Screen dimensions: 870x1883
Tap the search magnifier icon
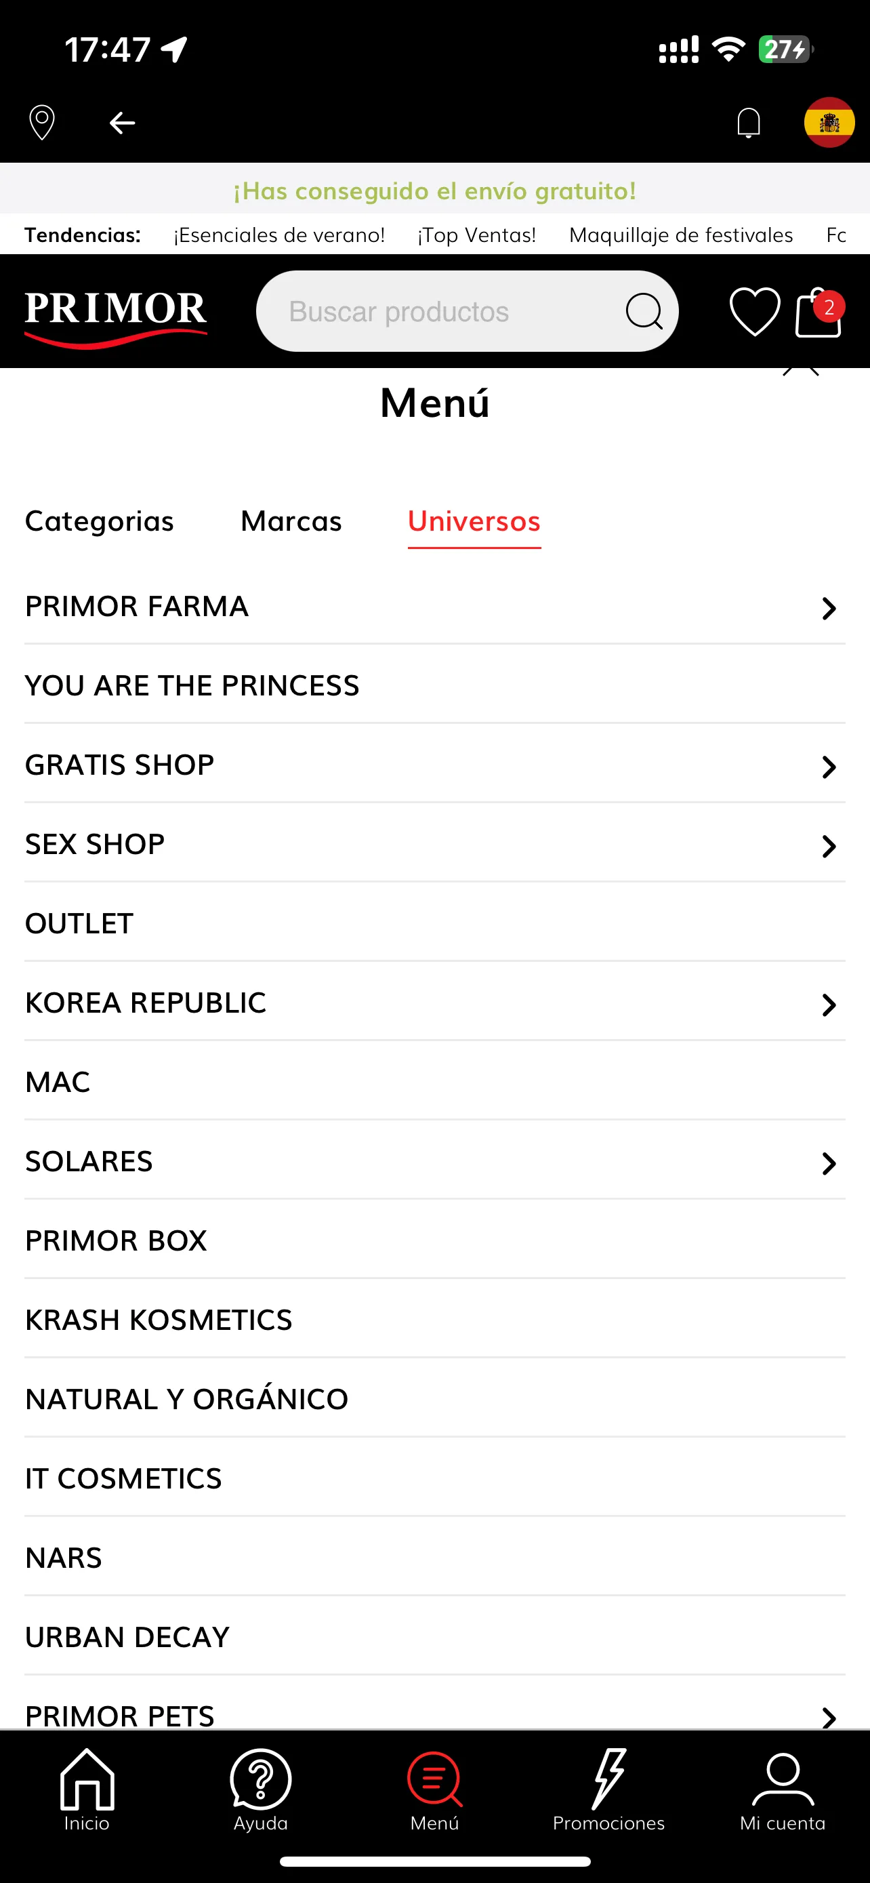(x=644, y=311)
